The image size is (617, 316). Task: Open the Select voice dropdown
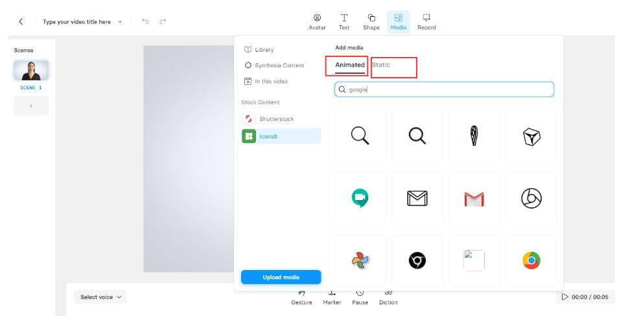click(x=100, y=297)
